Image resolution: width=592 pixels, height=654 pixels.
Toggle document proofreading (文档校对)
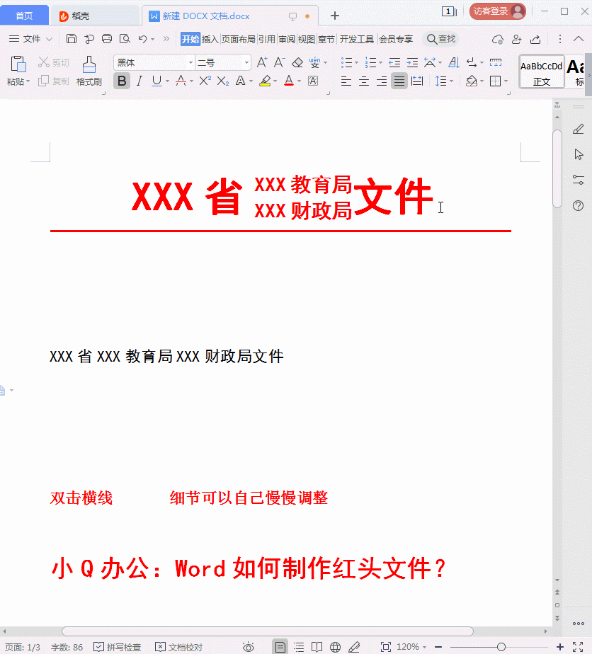pyautogui.click(x=178, y=647)
